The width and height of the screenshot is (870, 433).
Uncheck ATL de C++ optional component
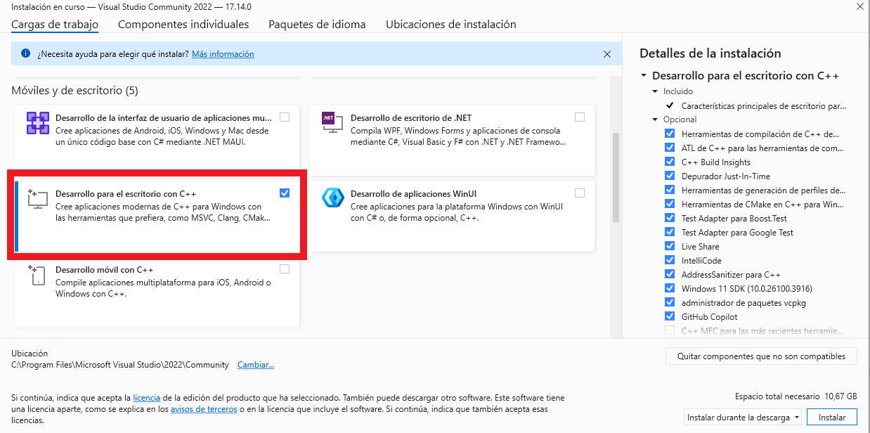[670, 148]
